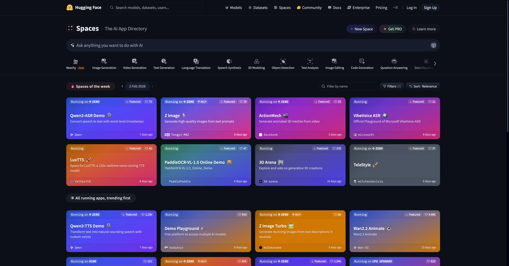509x266 pixels.
Task: Click the Filter by name input
Action: point(348,86)
